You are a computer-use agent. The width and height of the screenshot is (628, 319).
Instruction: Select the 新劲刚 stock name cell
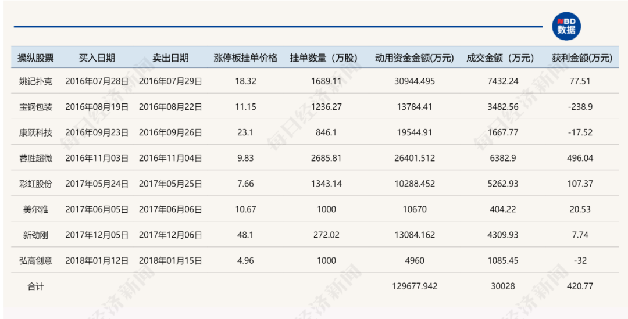tap(35, 235)
